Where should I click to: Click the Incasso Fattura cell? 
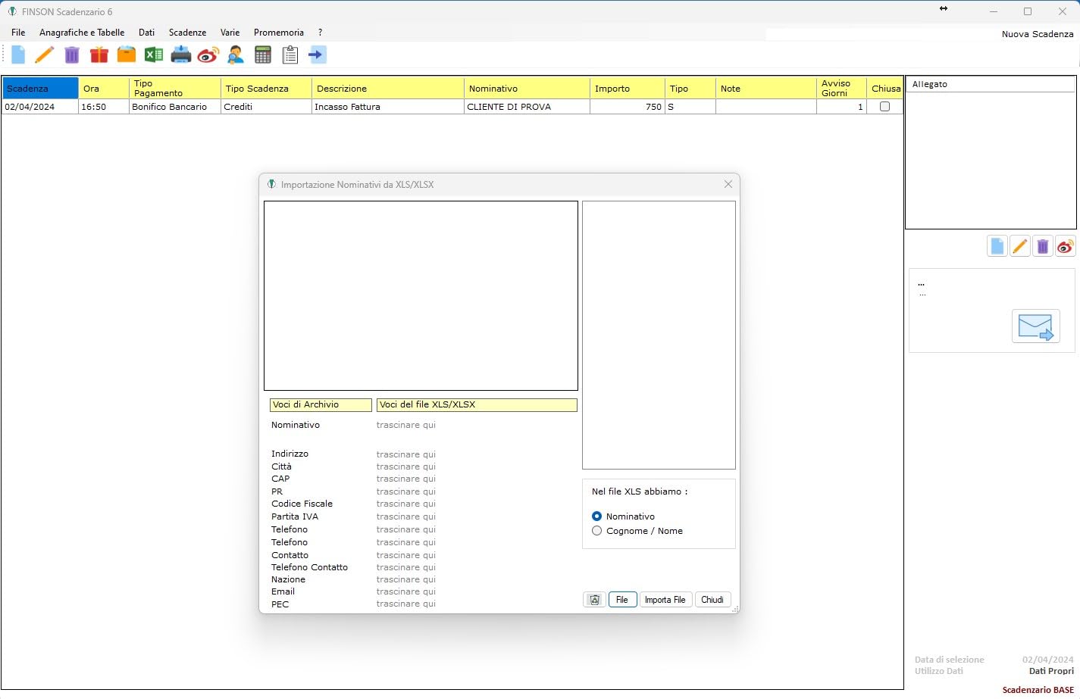click(x=388, y=107)
